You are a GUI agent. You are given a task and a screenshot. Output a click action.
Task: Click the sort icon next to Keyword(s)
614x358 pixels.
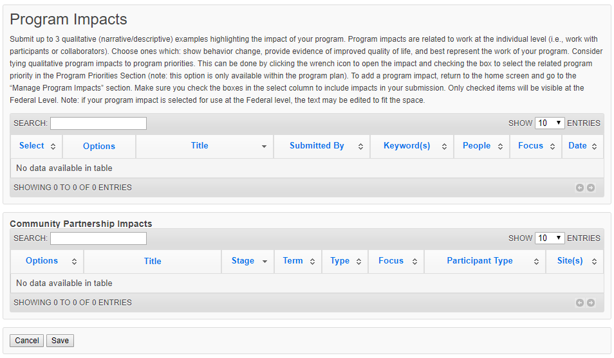click(x=444, y=147)
